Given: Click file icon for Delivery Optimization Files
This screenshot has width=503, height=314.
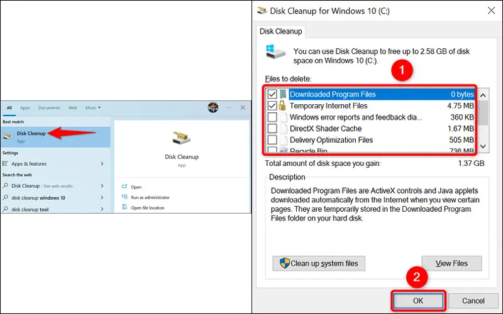Looking at the screenshot, I should pyautogui.click(x=284, y=139).
